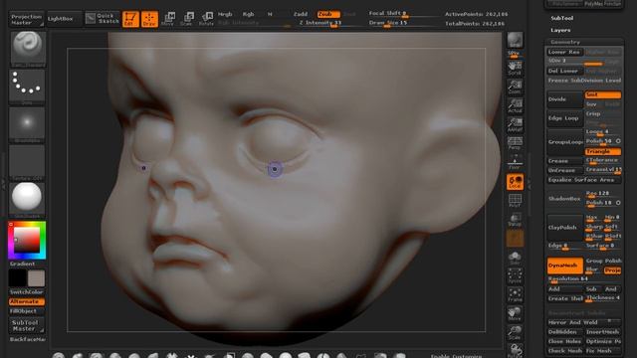Click the right-shelf Rotate view icon
The height and width of the screenshot is (358, 637).
(x=515, y=350)
